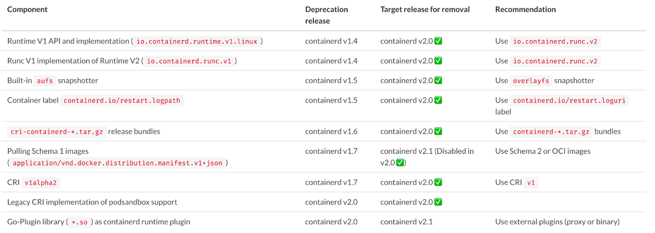
Task: Click green checkmark in Legacy CRI podsandbox row
Action: point(438,202)
